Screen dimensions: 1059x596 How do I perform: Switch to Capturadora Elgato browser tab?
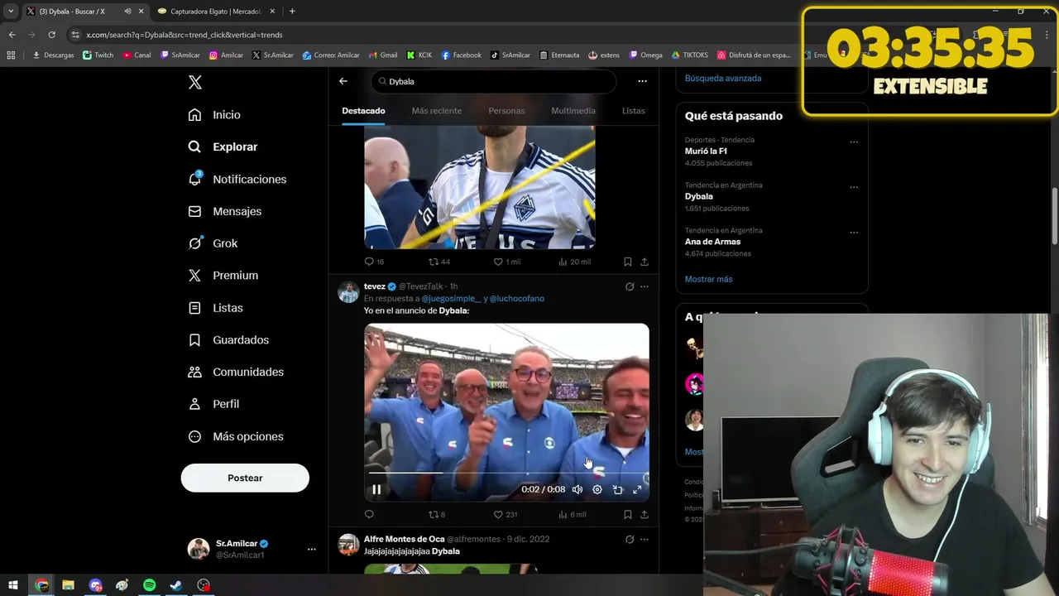point(215,11)
